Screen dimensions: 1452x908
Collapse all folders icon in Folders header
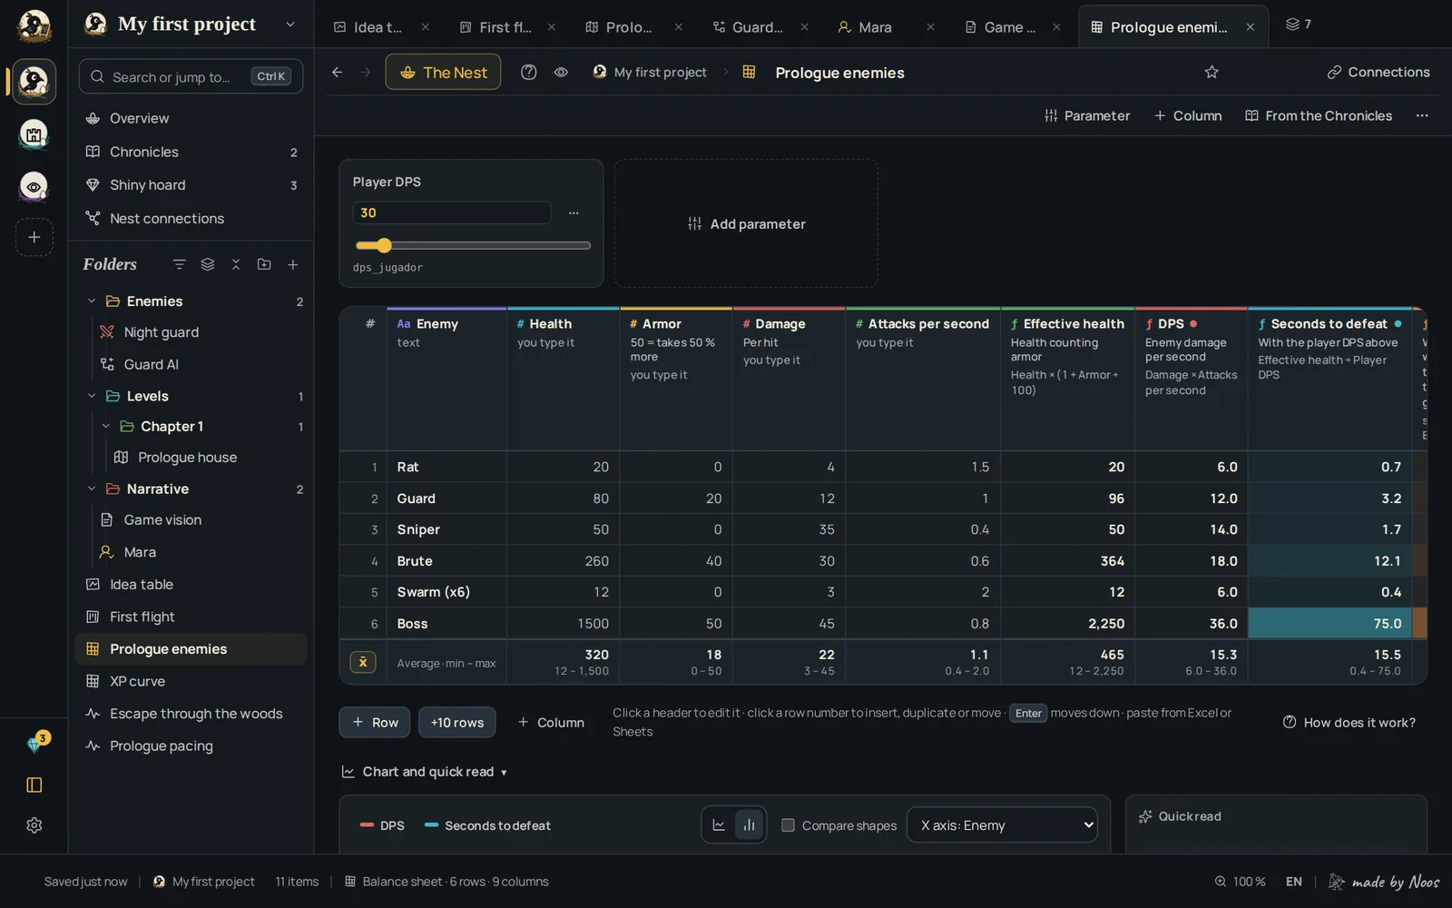236,264
